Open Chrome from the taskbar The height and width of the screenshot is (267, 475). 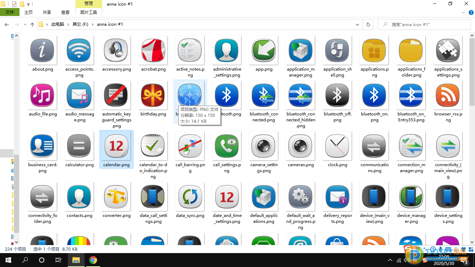click(93, 260)
